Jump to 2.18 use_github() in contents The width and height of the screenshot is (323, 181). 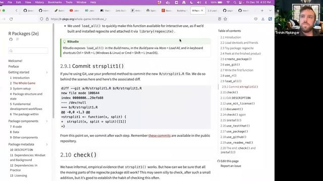(233, 137)
